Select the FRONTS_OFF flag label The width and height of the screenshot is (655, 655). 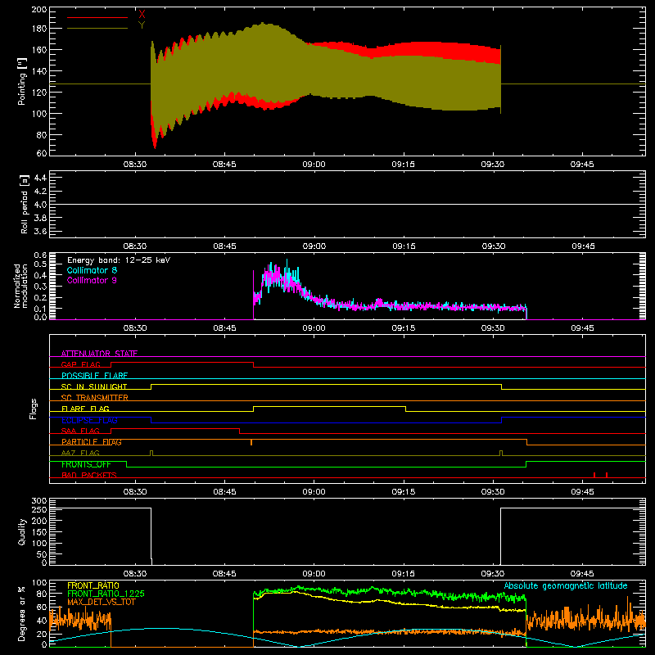click(x=86, y=464)
